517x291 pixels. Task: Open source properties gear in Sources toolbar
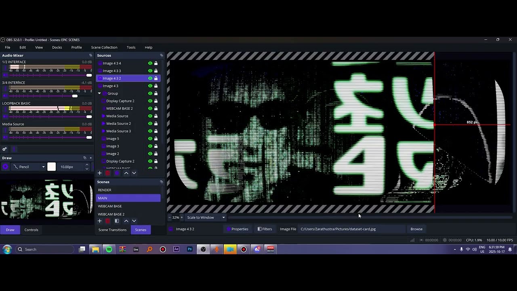(x=117, y=173)
